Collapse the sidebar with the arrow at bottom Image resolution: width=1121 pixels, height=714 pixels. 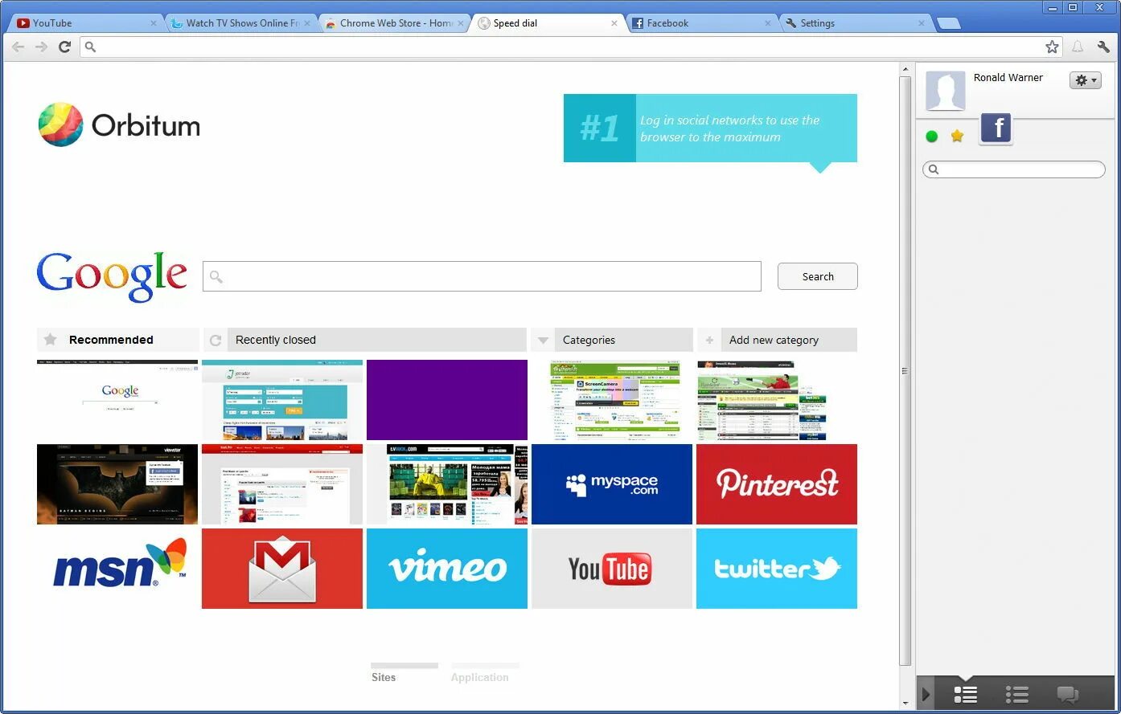click(926, 694)
